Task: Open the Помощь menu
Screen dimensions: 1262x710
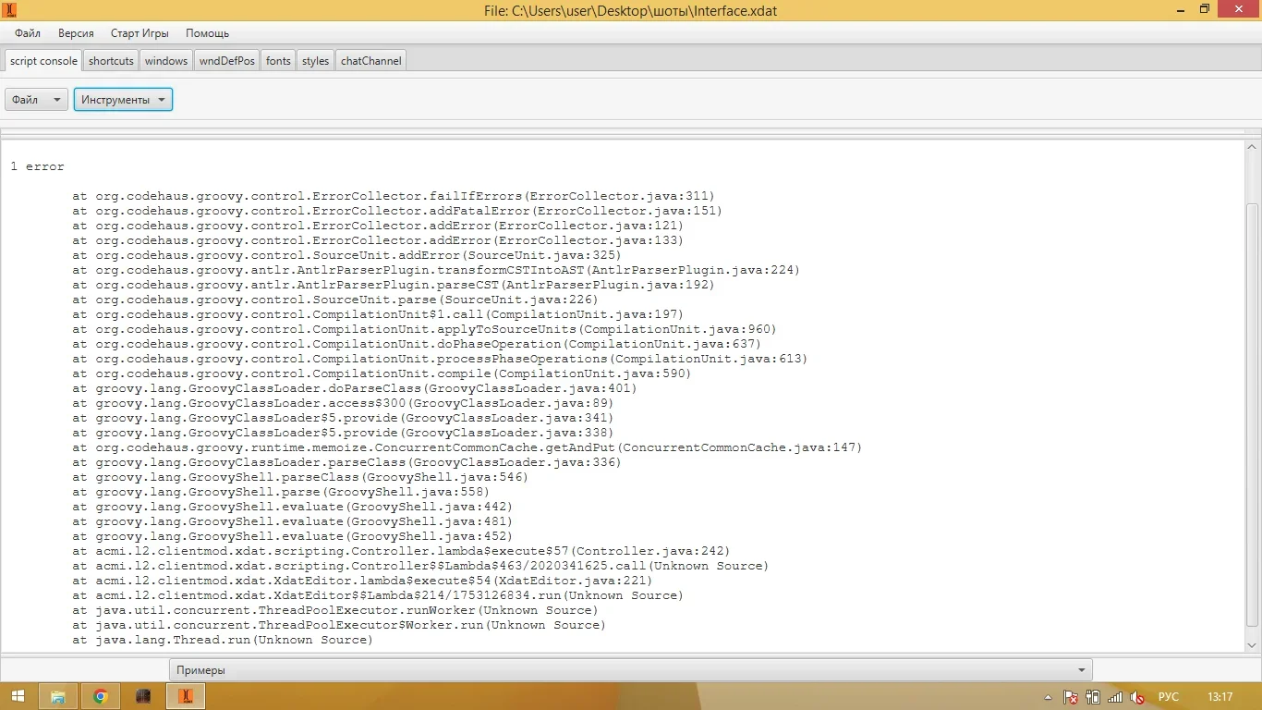Action: point(207,33)
